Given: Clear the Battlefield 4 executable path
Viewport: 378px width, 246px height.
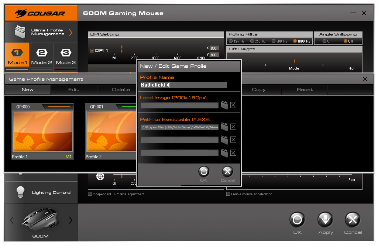Looking at the screenshot, I should [233, 127].
